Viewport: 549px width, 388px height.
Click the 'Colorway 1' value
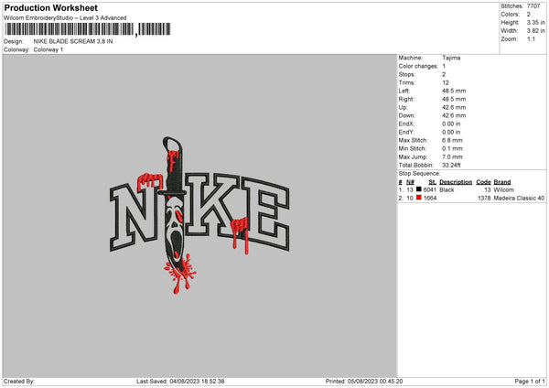[48, 49]
